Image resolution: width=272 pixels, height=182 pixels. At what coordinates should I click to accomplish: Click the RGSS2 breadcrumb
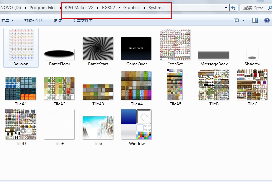point(108,8)
